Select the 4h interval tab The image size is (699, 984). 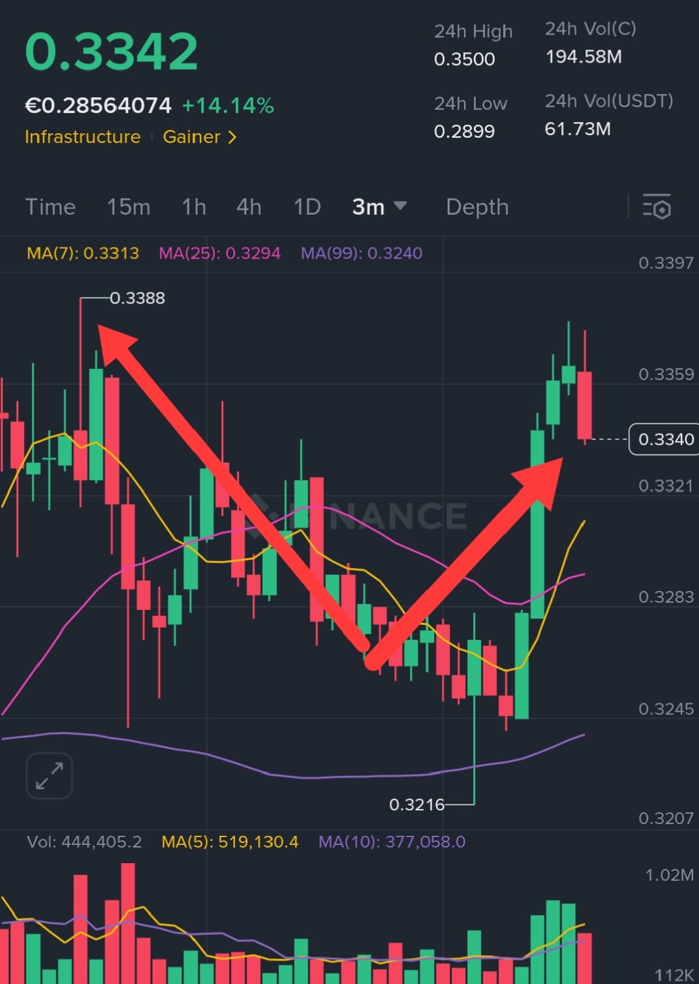pos(249,207)
